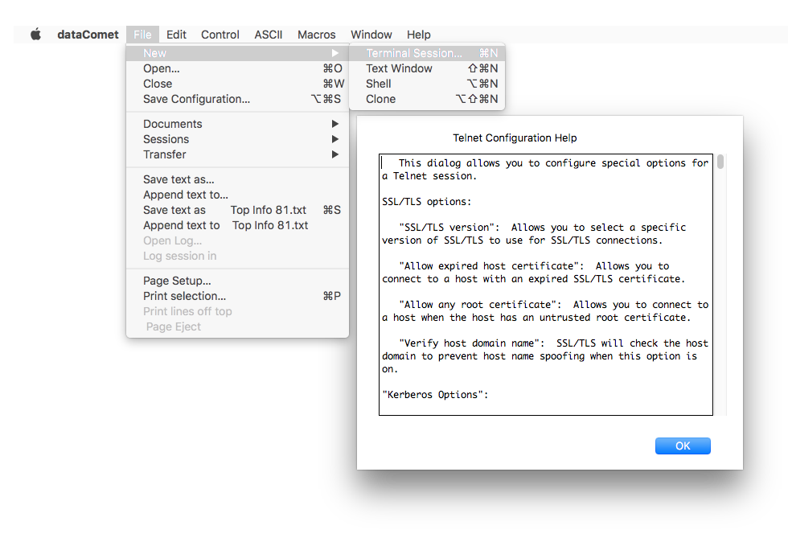Click the help text scrollbar thumb
788x534 pixels.
(x=720, y=162)
